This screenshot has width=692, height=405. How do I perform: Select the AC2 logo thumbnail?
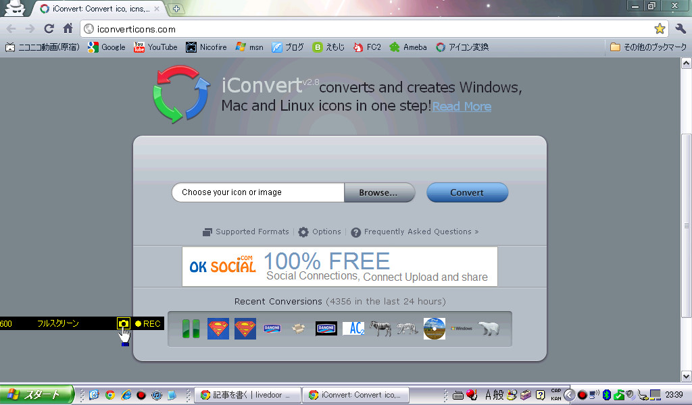tap(353, 329)
